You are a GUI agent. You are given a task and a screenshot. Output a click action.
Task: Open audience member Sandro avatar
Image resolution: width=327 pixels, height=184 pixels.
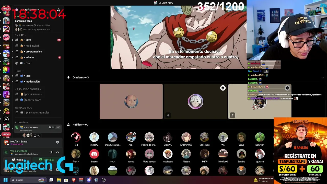(x=241, y=154)
